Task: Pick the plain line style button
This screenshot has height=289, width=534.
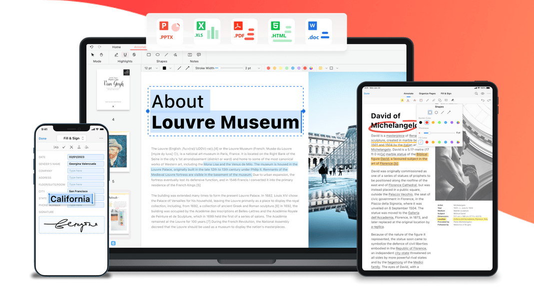Action: 179,68
